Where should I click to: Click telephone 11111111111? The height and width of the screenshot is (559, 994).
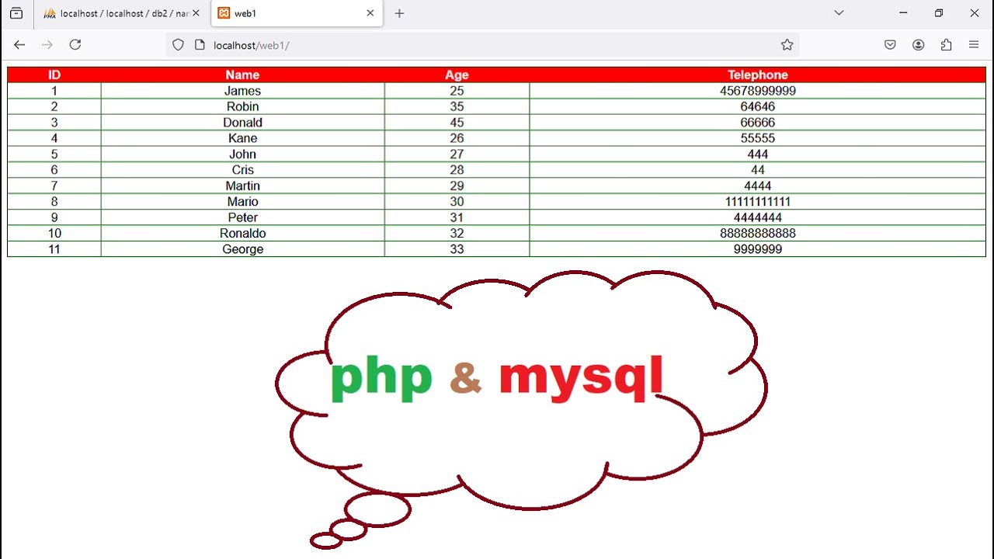pos(758,202)
